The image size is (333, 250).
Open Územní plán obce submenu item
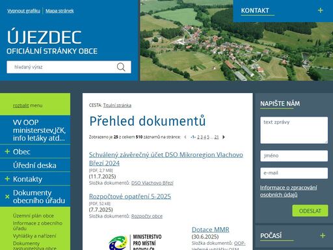coord(33,215)
